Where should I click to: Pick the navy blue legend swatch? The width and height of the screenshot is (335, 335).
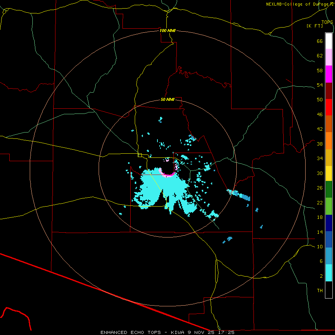point(329,223)
